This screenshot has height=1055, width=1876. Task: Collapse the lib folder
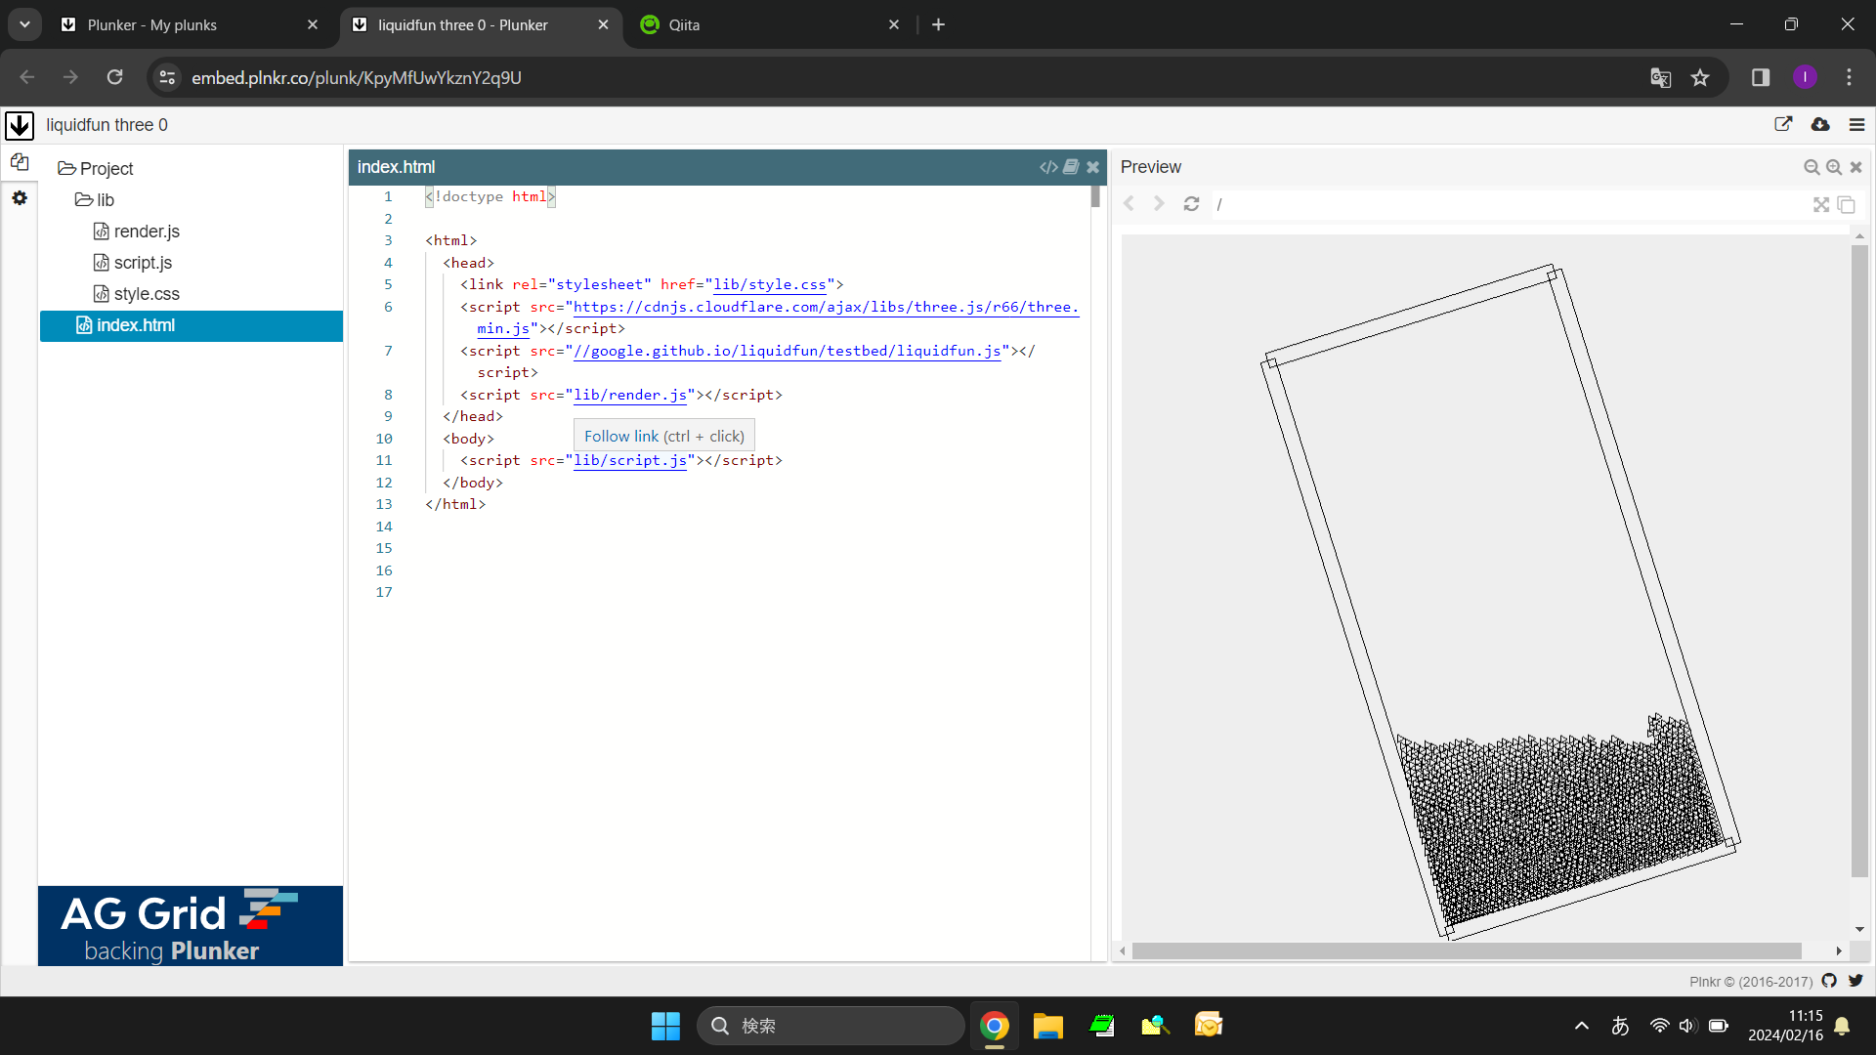click(96, 200)
